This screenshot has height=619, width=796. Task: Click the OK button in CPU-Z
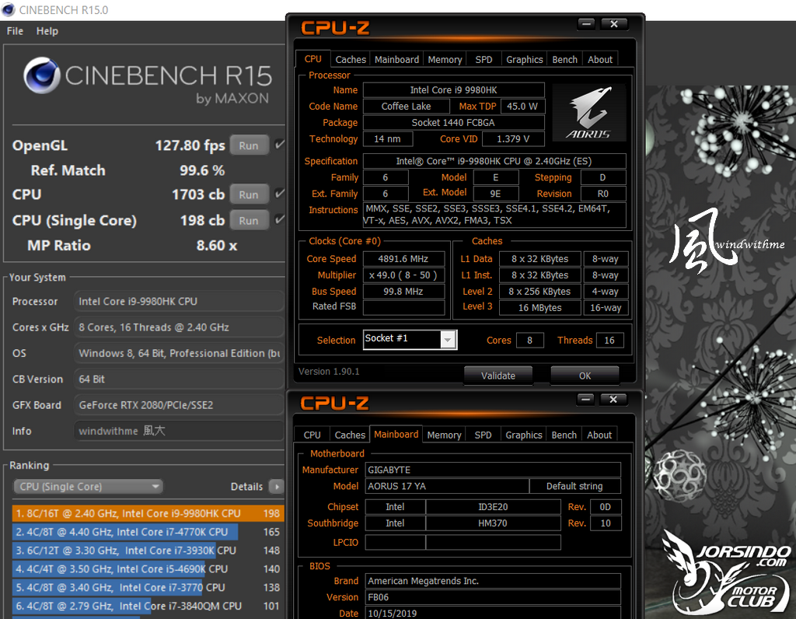pos(585,376)
